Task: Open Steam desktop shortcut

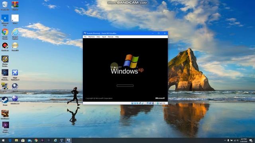Action: point(5,101)
